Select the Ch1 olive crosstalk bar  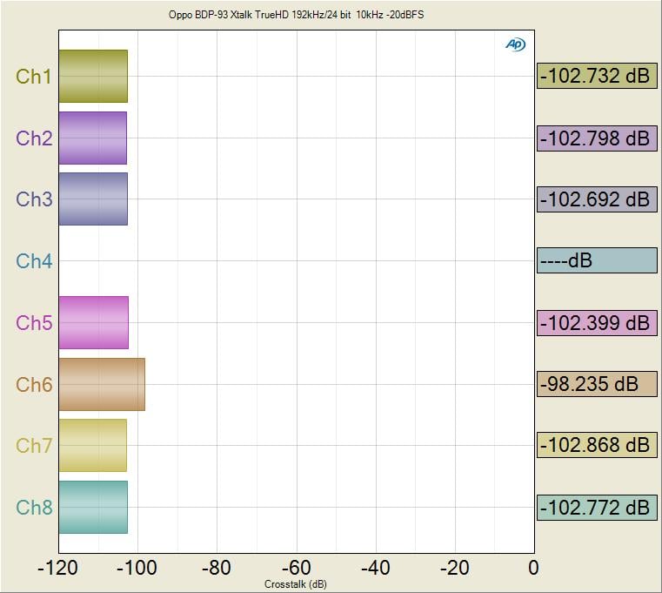[x=93, y=77]
